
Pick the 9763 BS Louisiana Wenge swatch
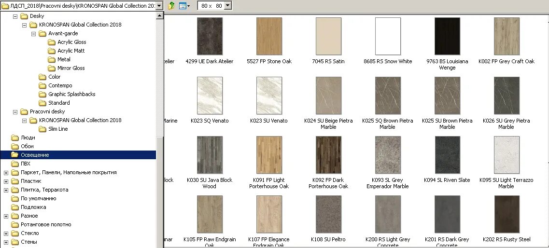click(x=448, y=36)
